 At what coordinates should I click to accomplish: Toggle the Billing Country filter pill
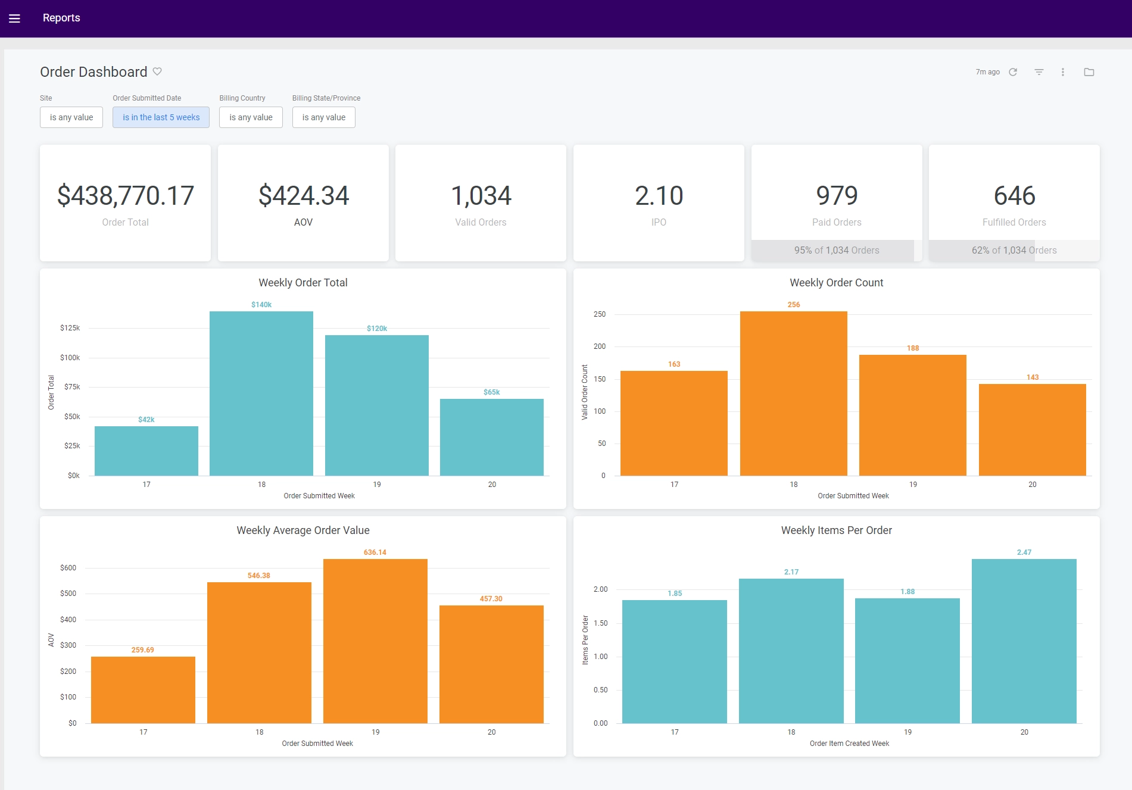[x=251, y=117]
